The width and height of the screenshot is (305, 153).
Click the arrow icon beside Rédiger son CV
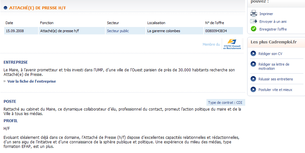253,54
